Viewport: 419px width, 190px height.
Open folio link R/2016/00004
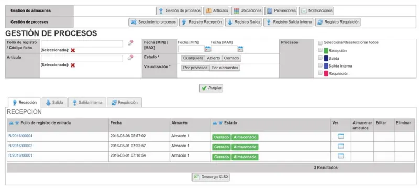(x=20, y=136)
